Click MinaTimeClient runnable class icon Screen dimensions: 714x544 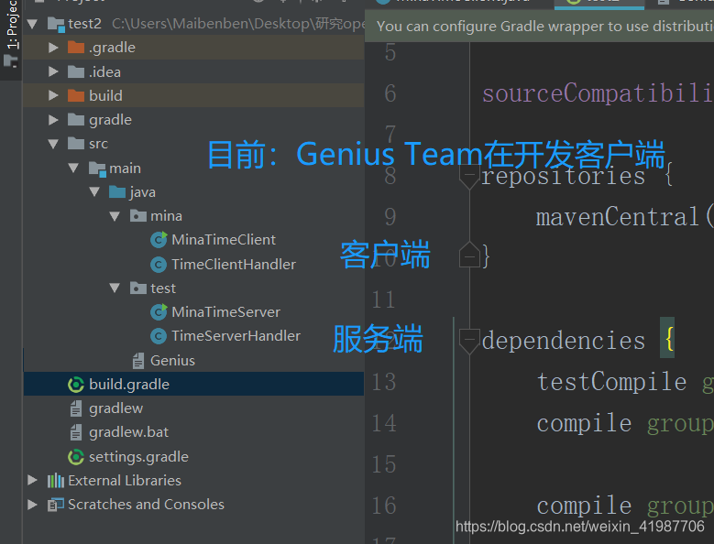tap(159, 240)
